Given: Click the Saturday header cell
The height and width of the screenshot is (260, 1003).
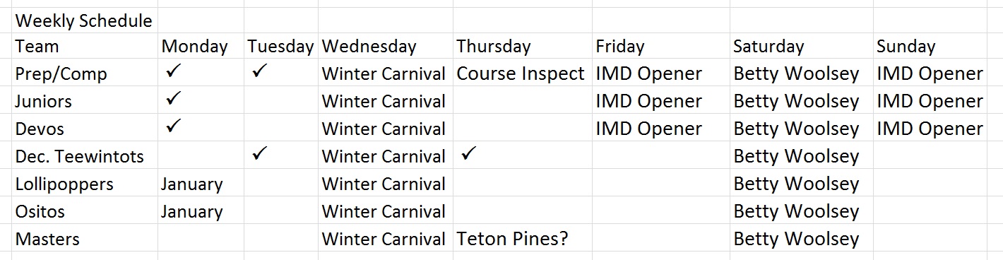Looking at the screenshot, I should 801,47.
